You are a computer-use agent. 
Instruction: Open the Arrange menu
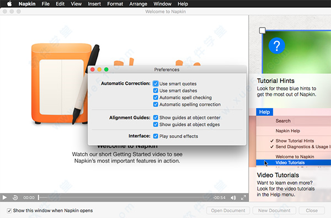click(x=138, y=4)
